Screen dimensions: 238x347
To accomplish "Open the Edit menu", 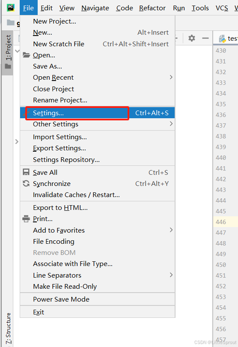I will pos(47,8).
